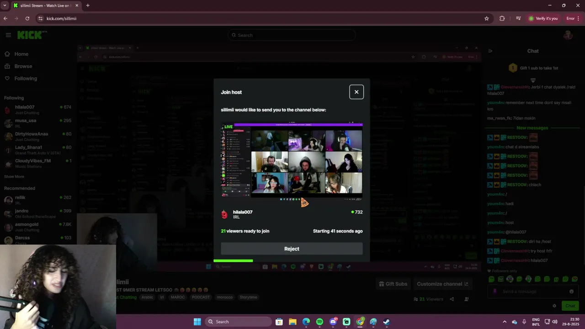The image size is (585, 329).
Task: Open Steam from taskbar
Action: [387, 322]
